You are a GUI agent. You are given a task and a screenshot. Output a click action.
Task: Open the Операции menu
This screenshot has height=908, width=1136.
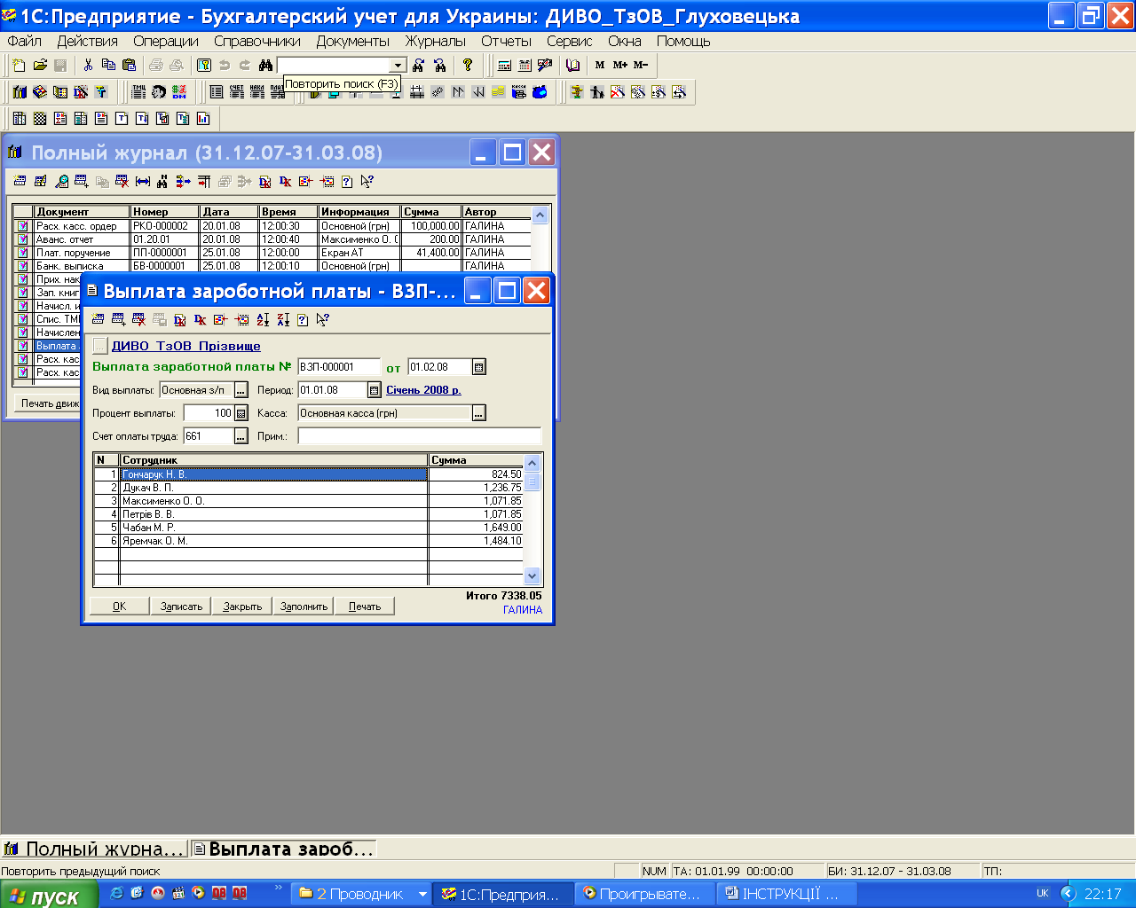166,41
